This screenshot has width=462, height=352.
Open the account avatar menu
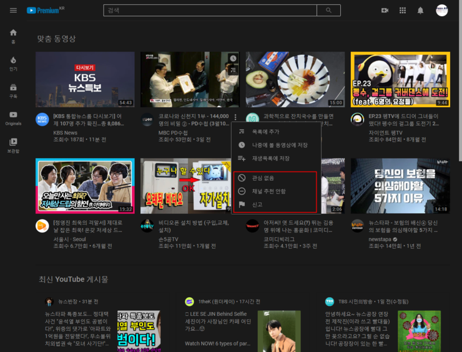pyautogui.click(x=441, y=11)
